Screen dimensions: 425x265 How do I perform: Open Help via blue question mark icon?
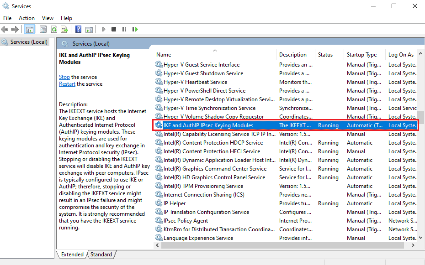click(78, 29)
